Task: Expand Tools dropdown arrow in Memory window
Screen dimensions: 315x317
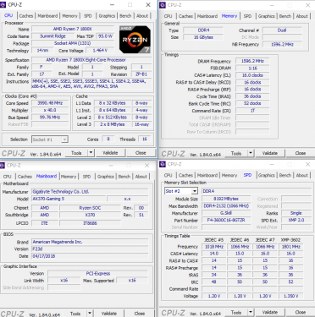Action: pos(251,153)
